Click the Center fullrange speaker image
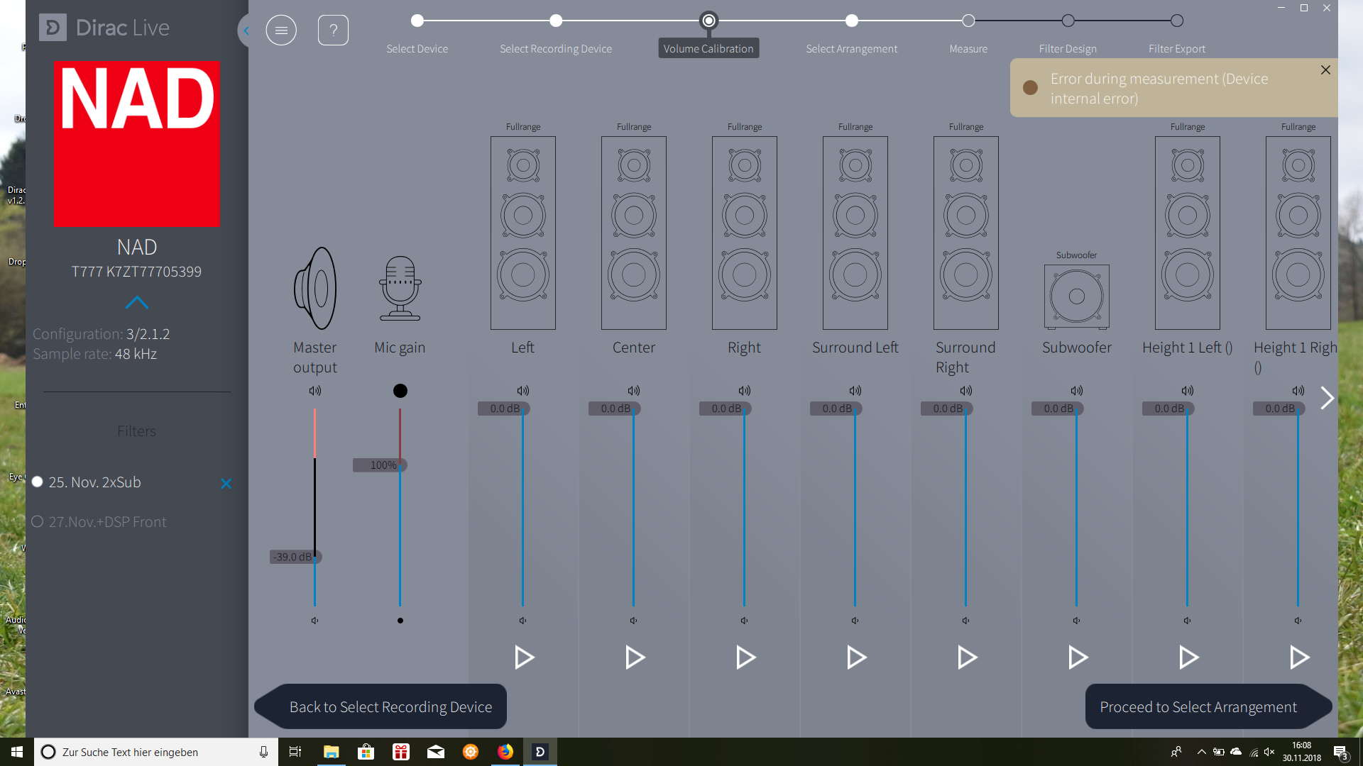 coord(634,233)
